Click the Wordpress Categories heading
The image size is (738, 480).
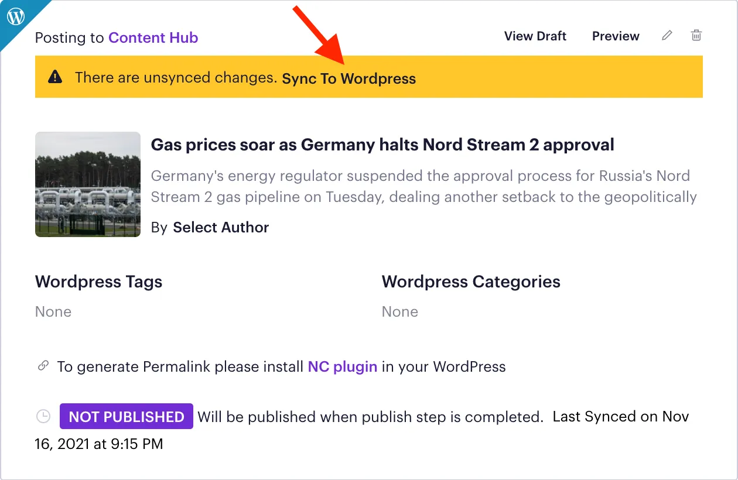tap(471, 282)
